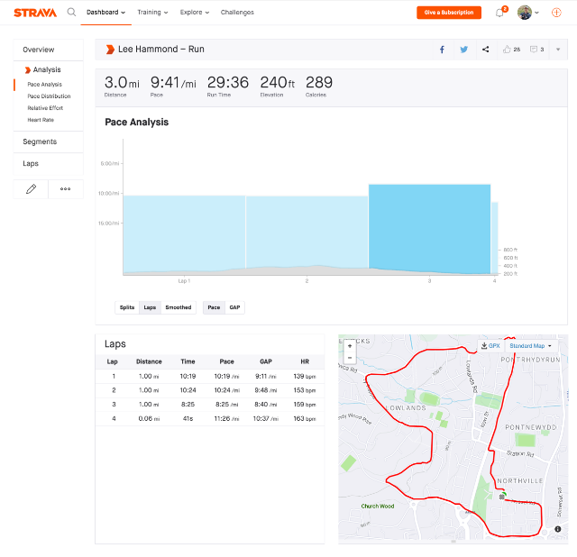Open Heart Rate in sidebar
Screen dimensions: 577x557
(x=41, y=120)
